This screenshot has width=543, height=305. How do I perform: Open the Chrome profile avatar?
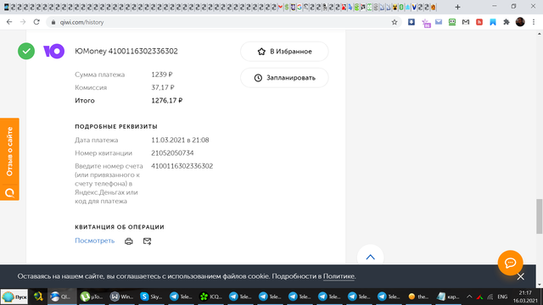pyautogui.click(x=520, y=22)
